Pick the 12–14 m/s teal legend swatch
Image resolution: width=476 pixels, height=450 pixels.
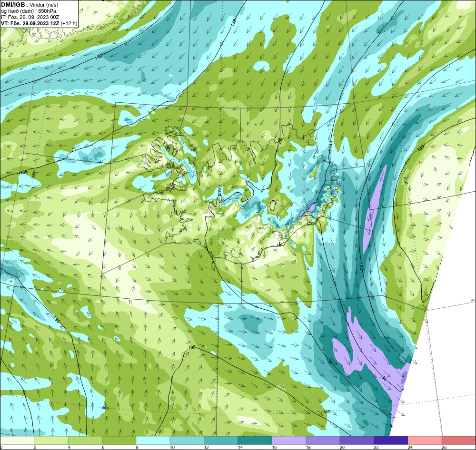(221, 440)
